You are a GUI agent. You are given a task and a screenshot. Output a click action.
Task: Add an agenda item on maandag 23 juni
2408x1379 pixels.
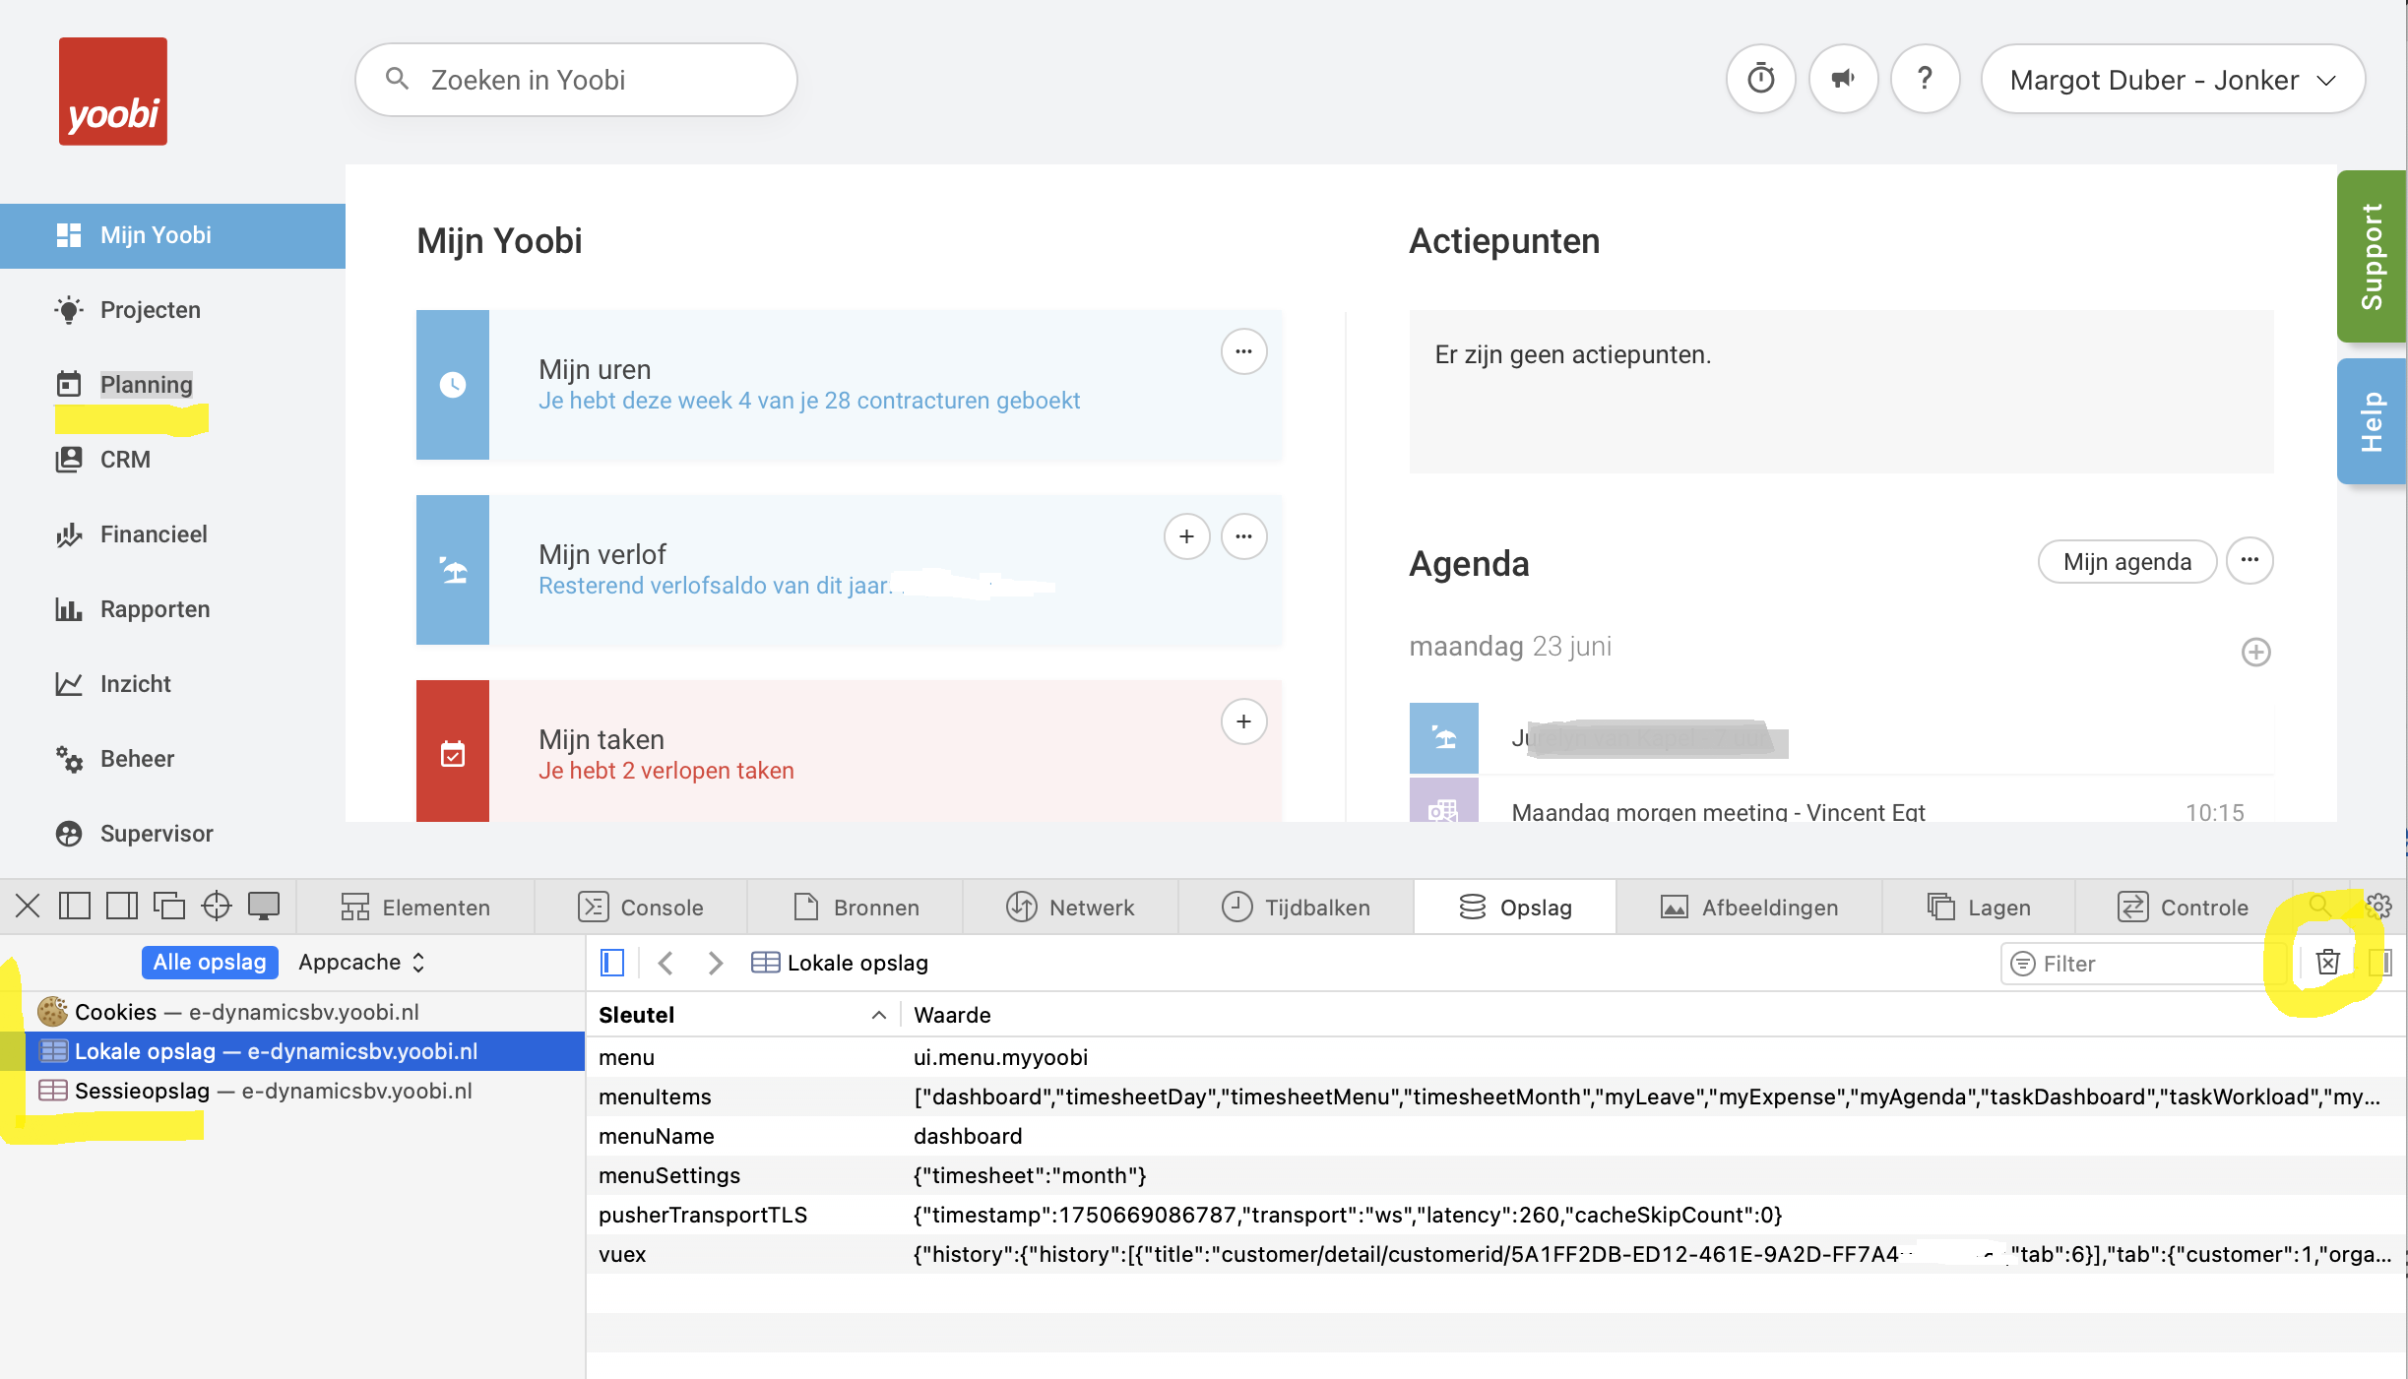2255,652
